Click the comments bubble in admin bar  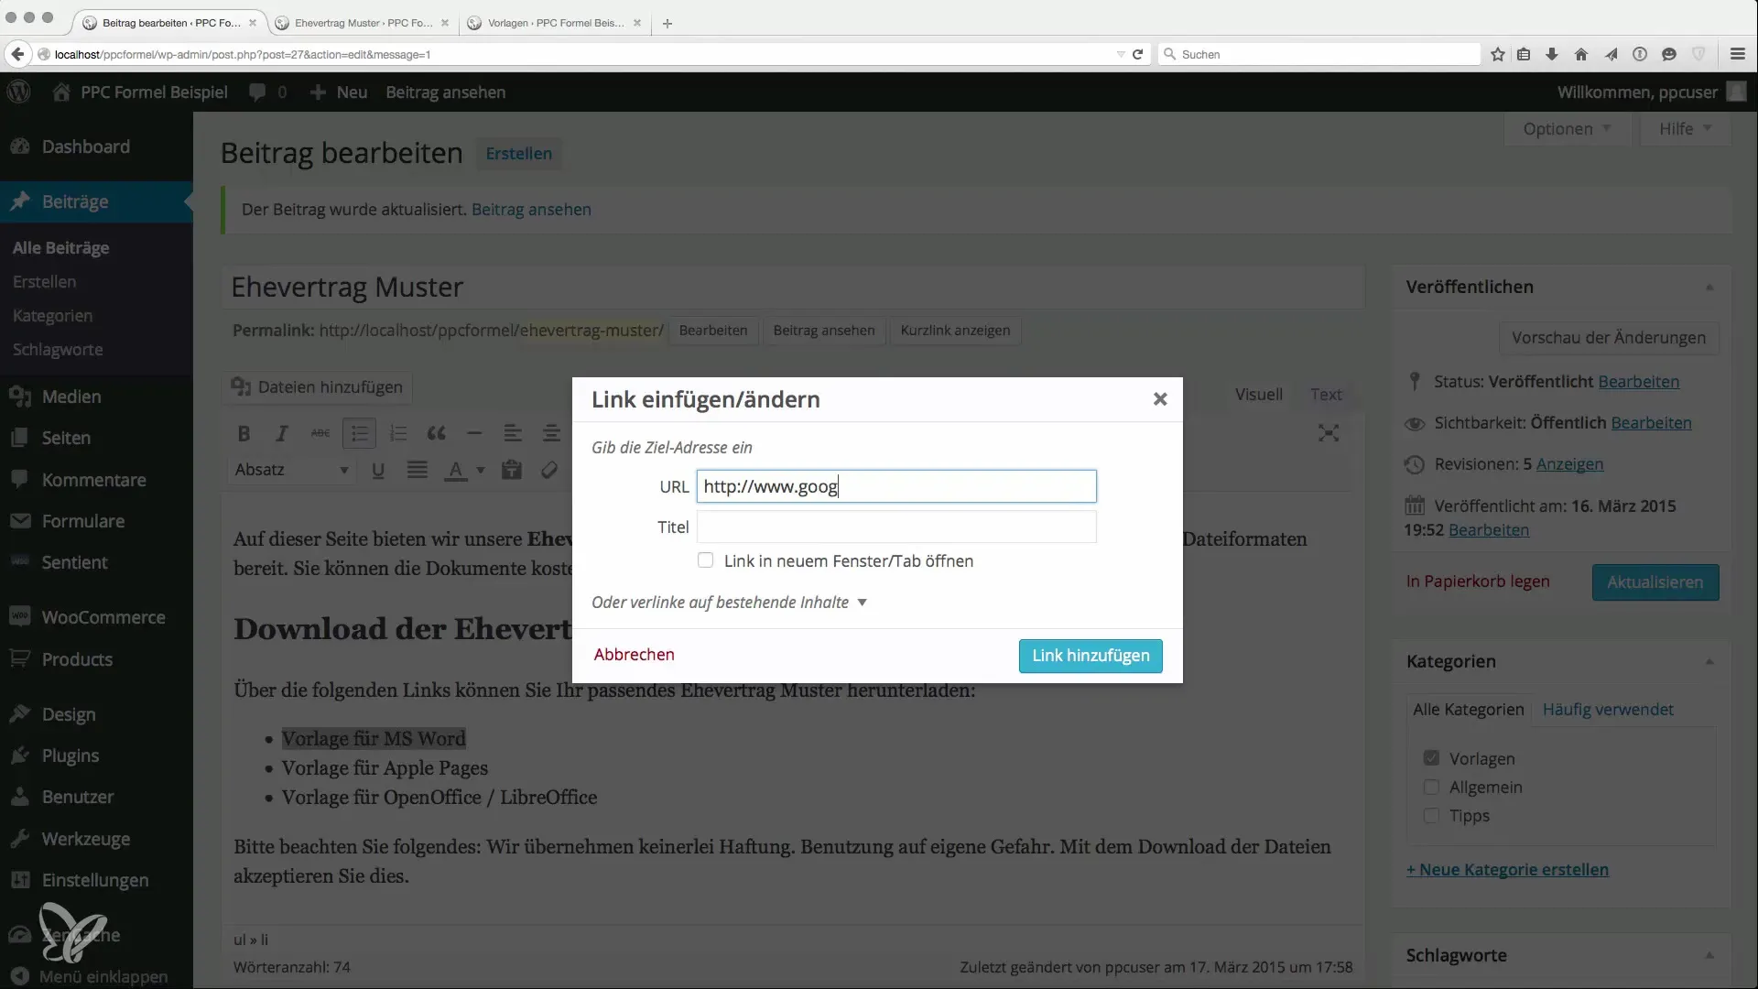[267, 92]
